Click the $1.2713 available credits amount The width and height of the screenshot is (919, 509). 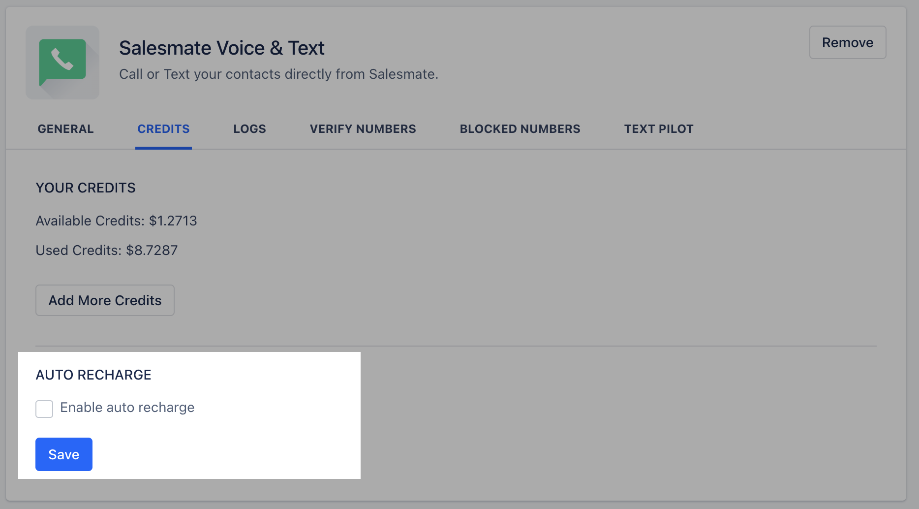tap(173, 221)
